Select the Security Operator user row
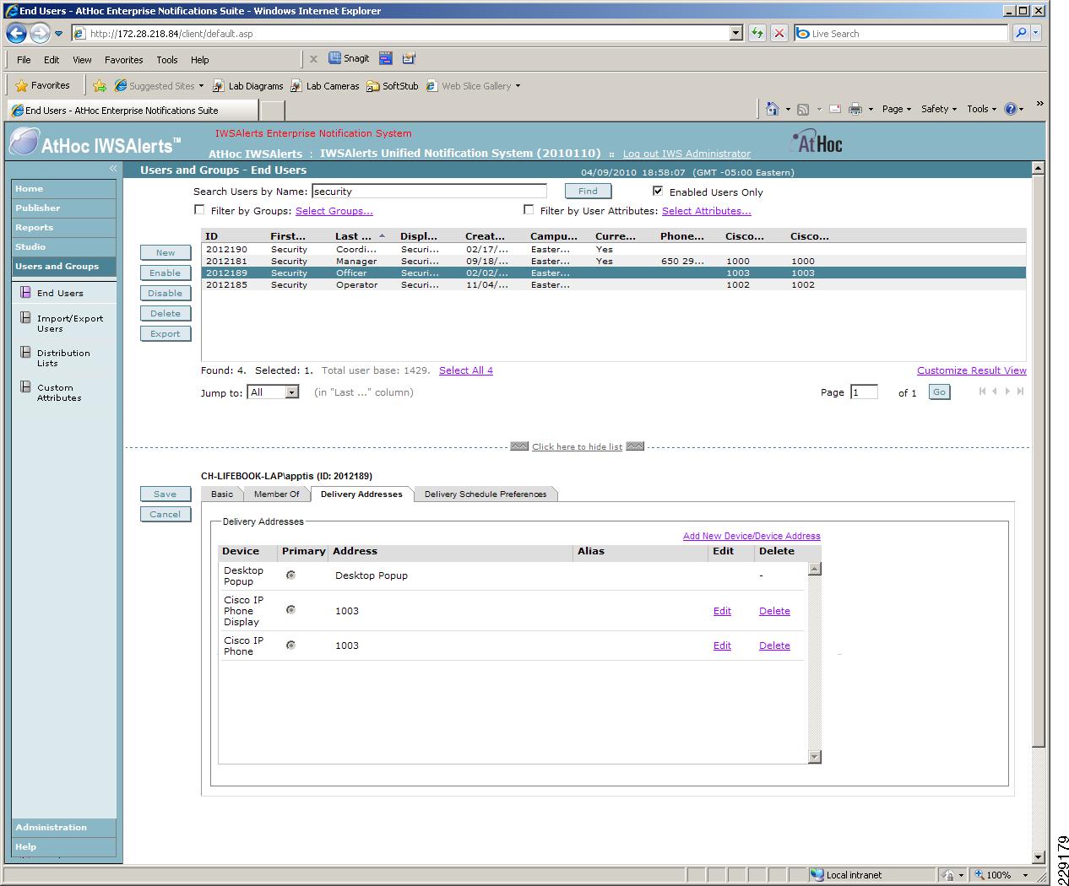The image size is (1069, 886). (x=613, y=285)
